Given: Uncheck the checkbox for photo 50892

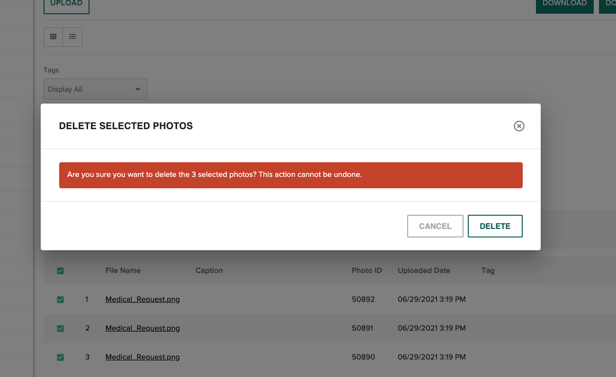Looking at the screenshot, I should tap(60, 299).
